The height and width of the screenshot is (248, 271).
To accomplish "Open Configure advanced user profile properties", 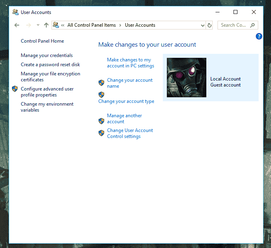I will tap(47, 92).
